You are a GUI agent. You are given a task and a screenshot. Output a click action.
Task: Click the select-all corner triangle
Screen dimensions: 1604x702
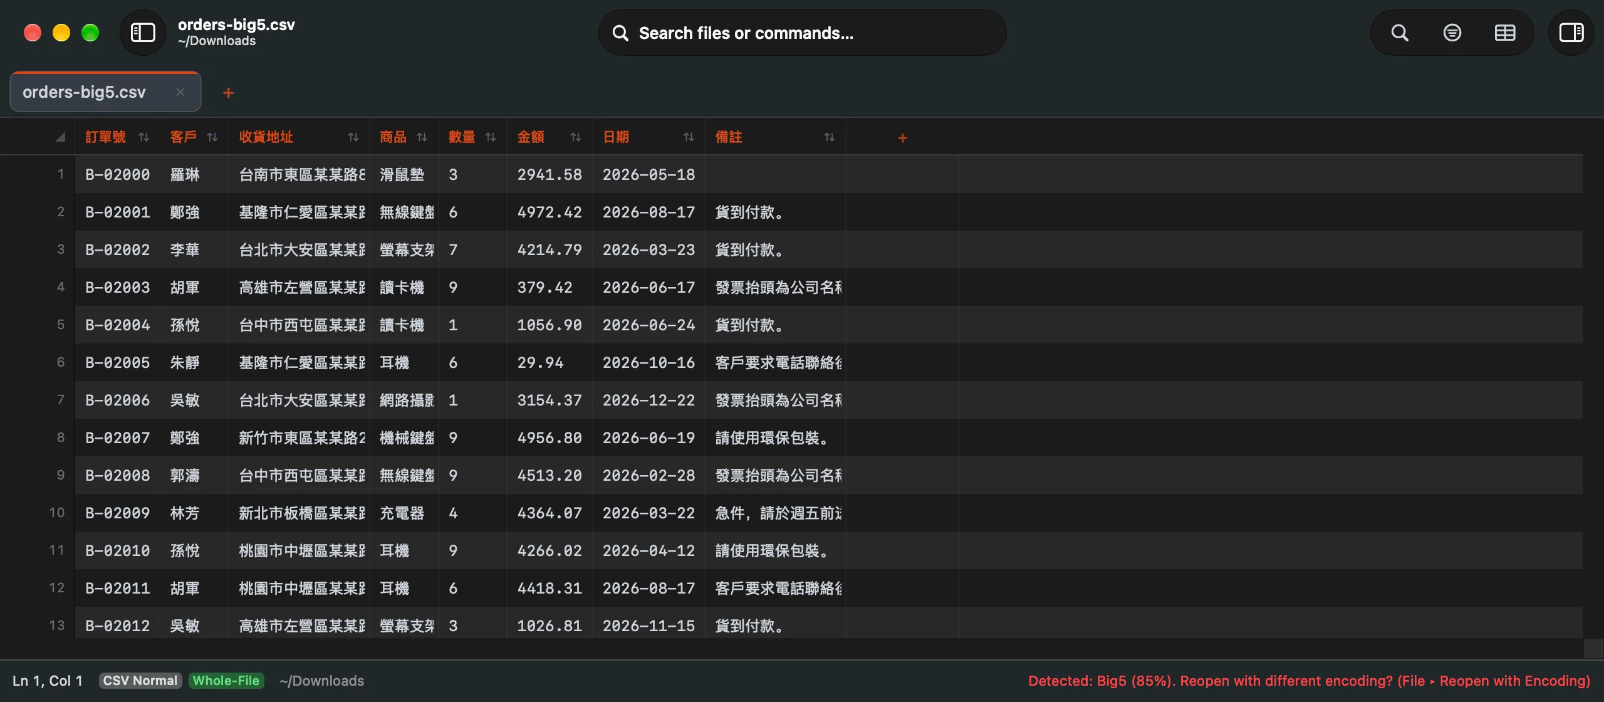click(x=60, y=137)
